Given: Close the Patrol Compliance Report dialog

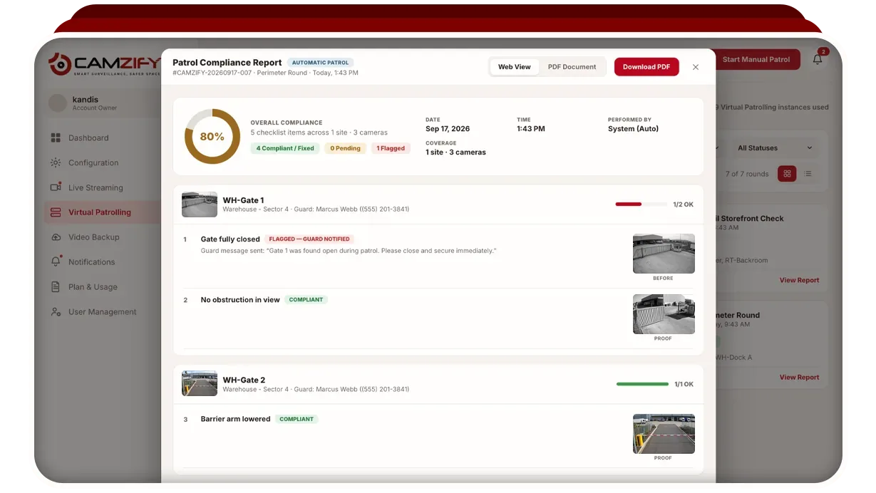Looking at the screenshot, I should pos(696,67).
